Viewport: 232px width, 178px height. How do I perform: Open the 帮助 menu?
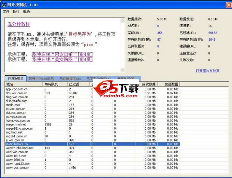point(26,11)
